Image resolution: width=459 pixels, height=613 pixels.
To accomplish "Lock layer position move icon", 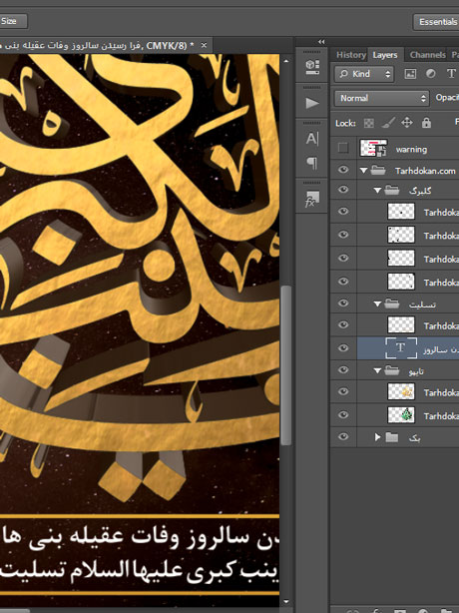I will [407, 123].
